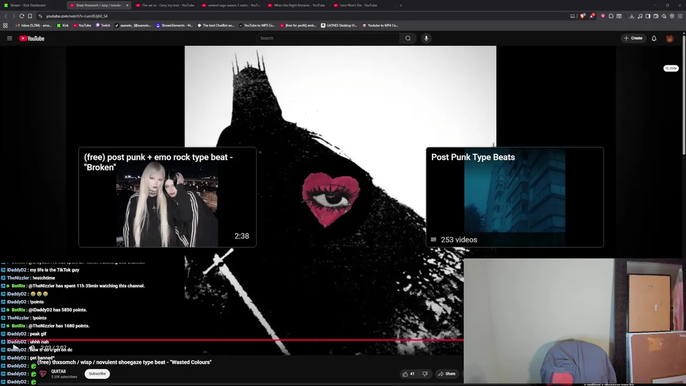Share the video with the Share button

click(x=446, y=374)
